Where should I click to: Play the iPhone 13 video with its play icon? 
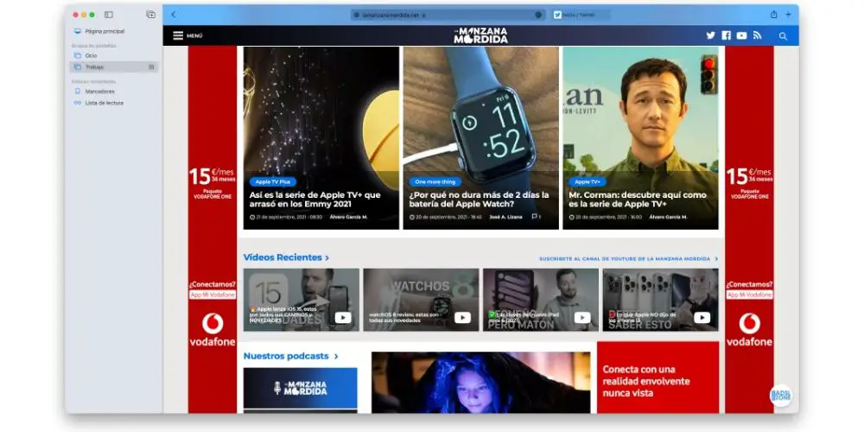click(702, 318)
